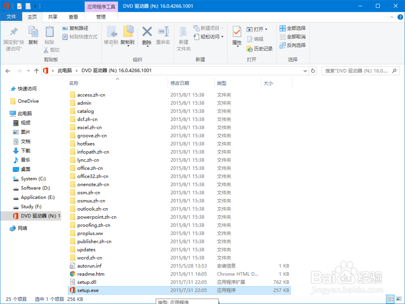Screen dimensions: 405x304
Task: Expand the Delete button dropdown arrow
Action: pos(147,46)
